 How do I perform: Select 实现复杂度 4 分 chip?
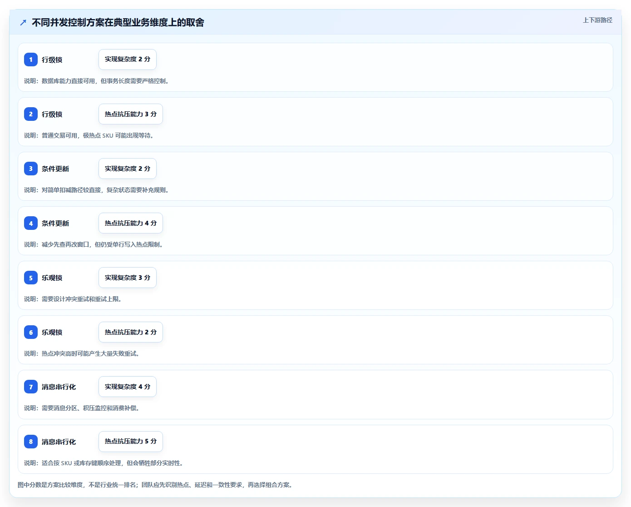[128, 387]
